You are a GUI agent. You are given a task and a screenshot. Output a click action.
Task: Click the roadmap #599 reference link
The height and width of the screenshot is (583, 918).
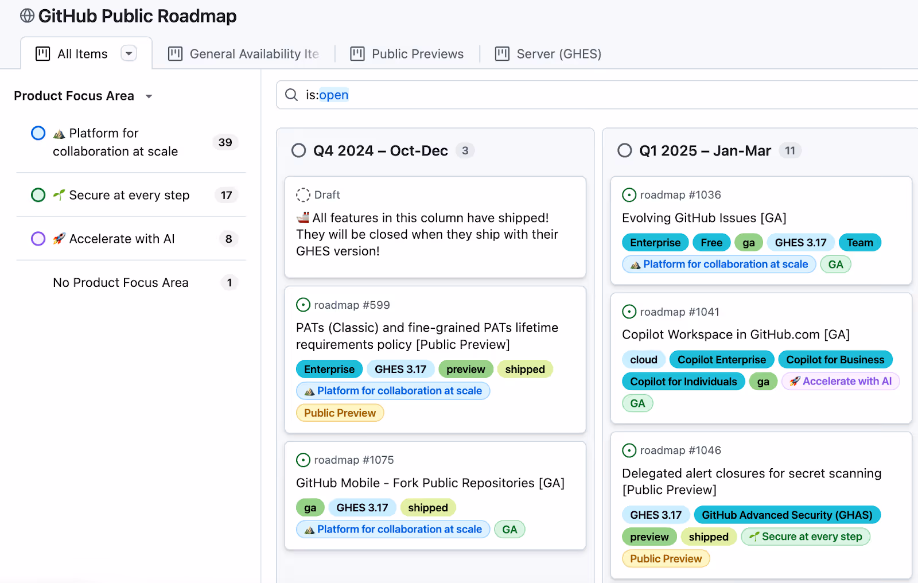click(x=352, y=305)
